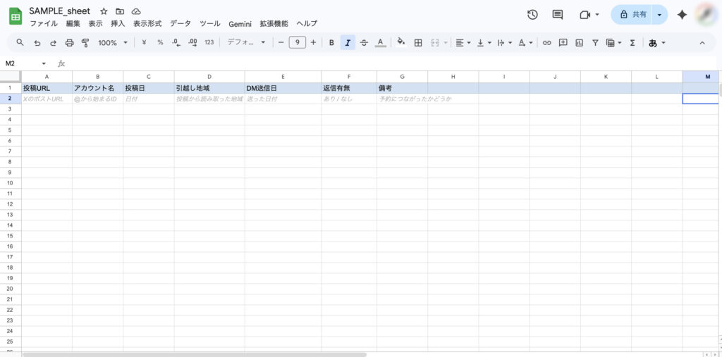
Task: Increase font size with plus button
Action: tap(313, 42)
